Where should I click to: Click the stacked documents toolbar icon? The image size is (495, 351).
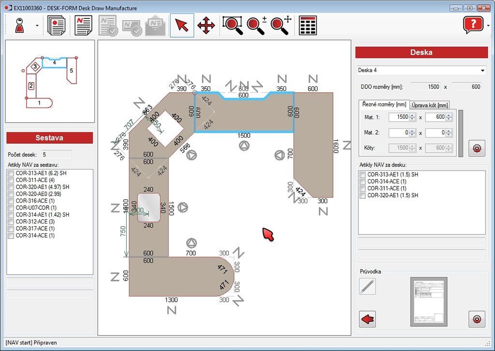57,26
